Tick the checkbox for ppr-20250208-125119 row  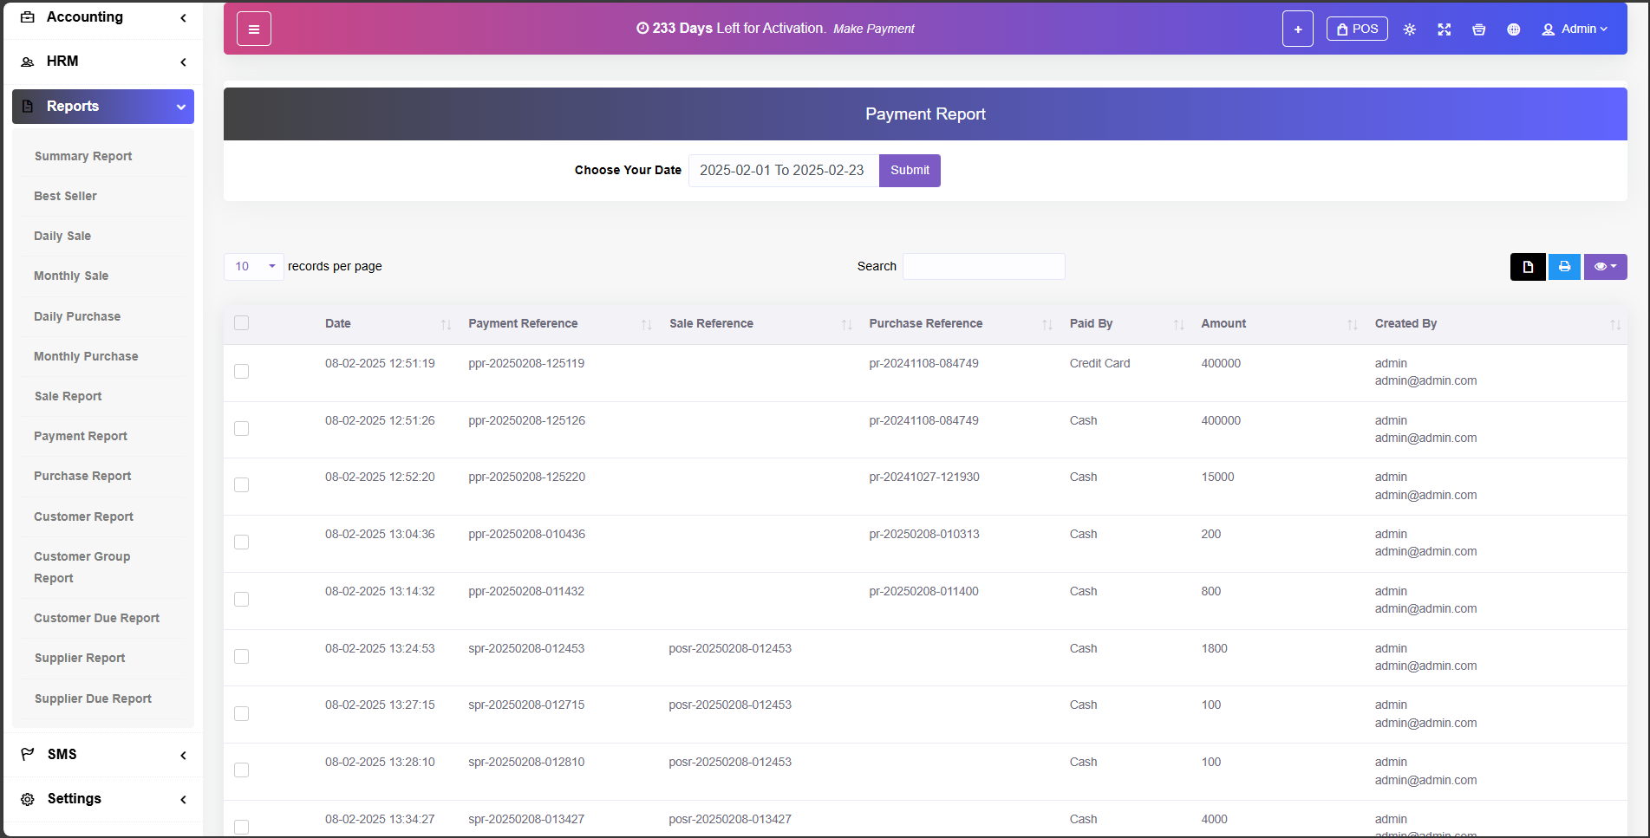[x=241, y=372]
